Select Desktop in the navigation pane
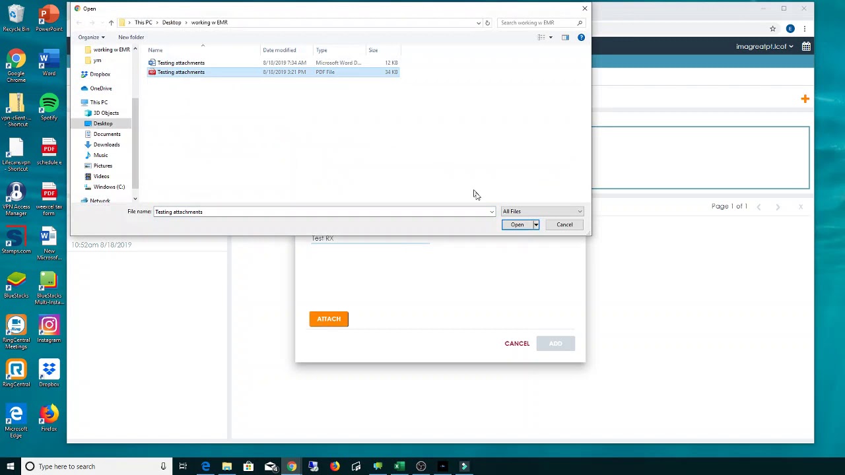The height and width of the screenshot is (475, 845). [x=103, y=123]
